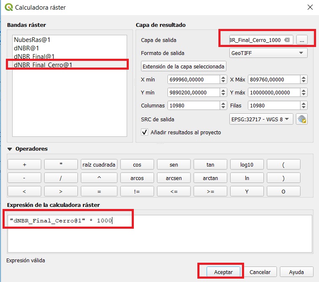
Task: Click the multiplication operator button
Action: 61,164
